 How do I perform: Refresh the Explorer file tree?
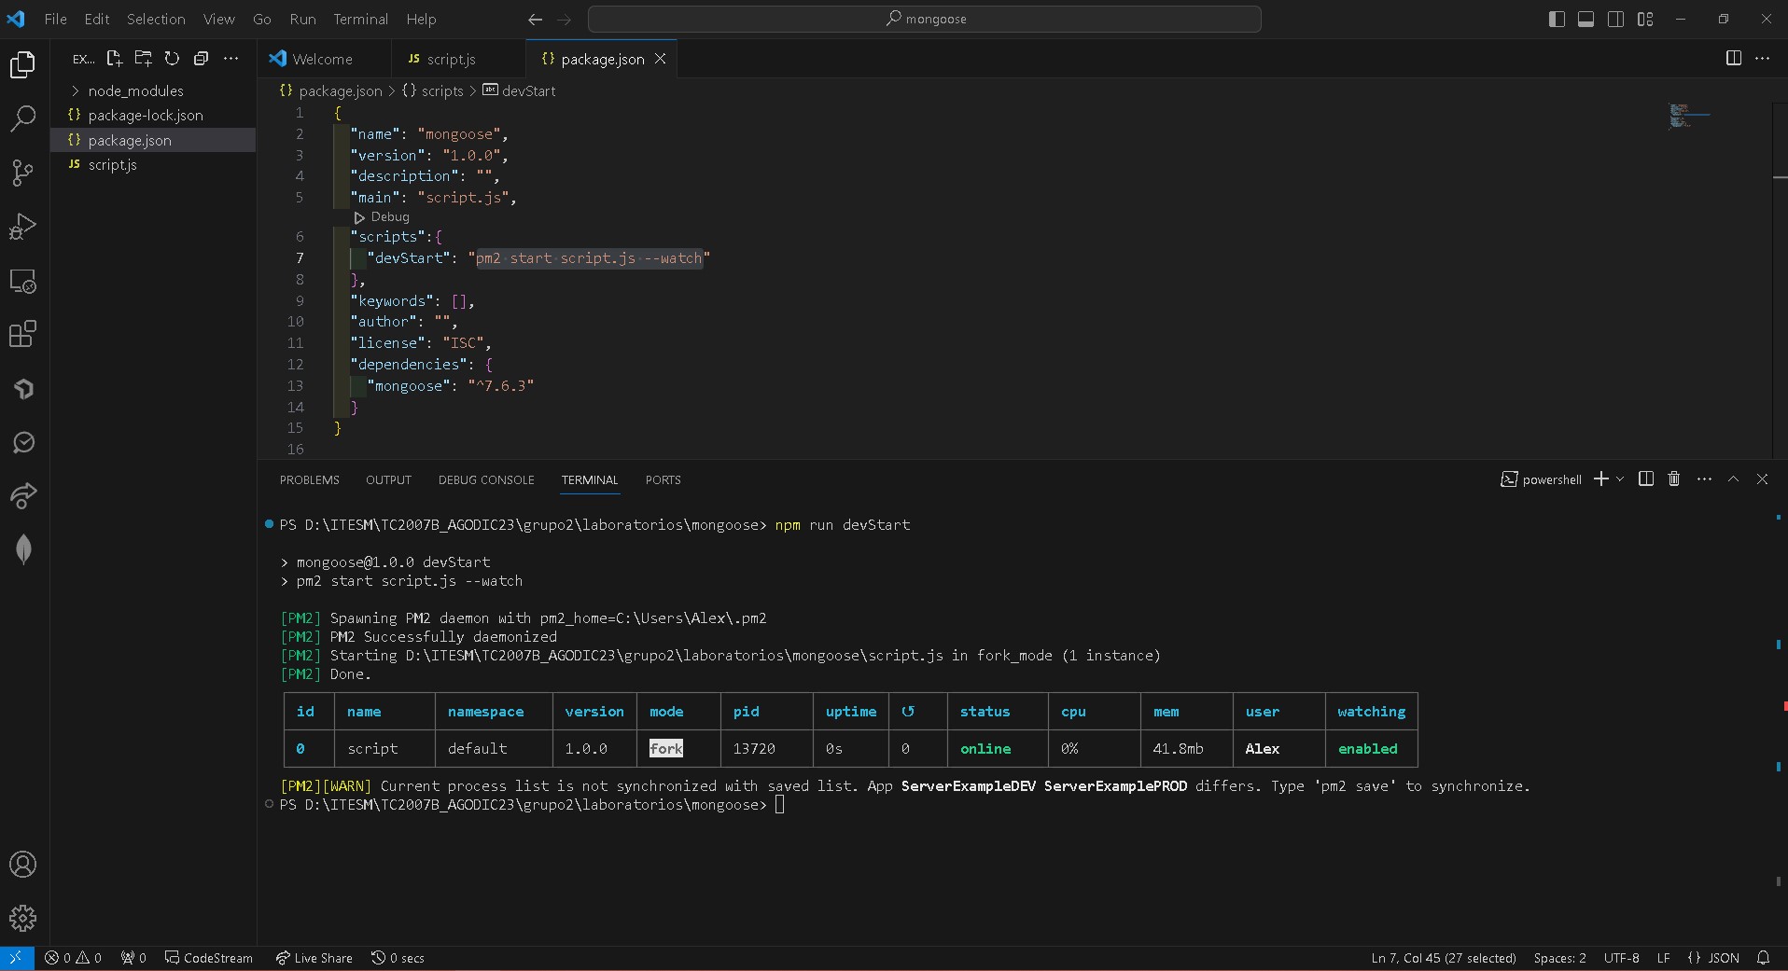click(x=172, y=59)
